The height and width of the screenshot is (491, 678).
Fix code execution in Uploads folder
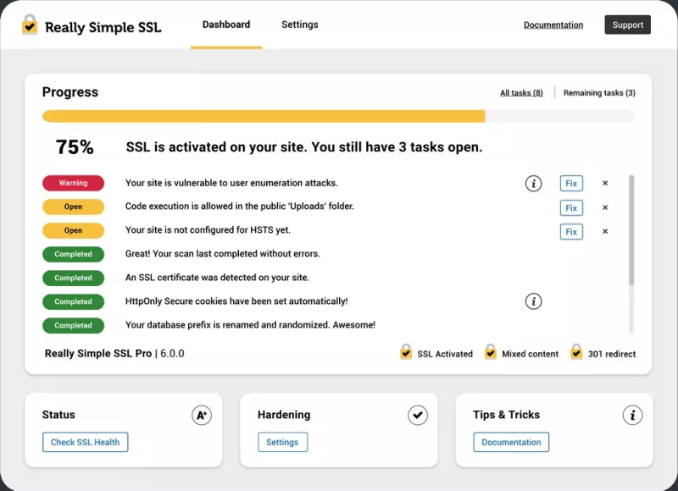pos(571,207)
